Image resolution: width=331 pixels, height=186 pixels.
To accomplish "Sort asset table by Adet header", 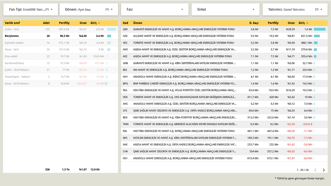I will pyautogui.click(x=46, y=23).
